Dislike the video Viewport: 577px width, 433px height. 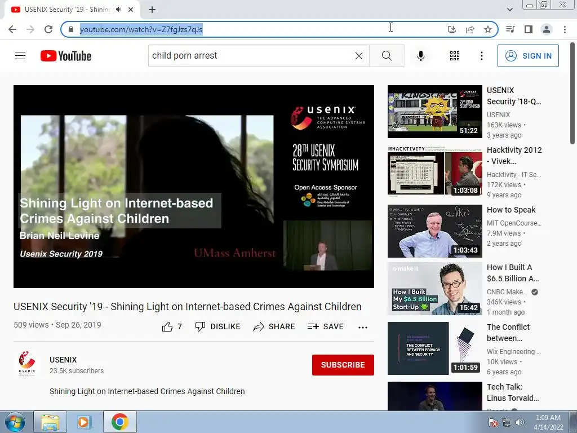[218, 326]
